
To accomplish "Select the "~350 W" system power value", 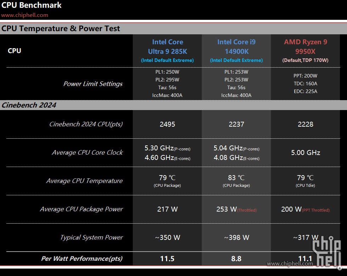I will 167,237.
